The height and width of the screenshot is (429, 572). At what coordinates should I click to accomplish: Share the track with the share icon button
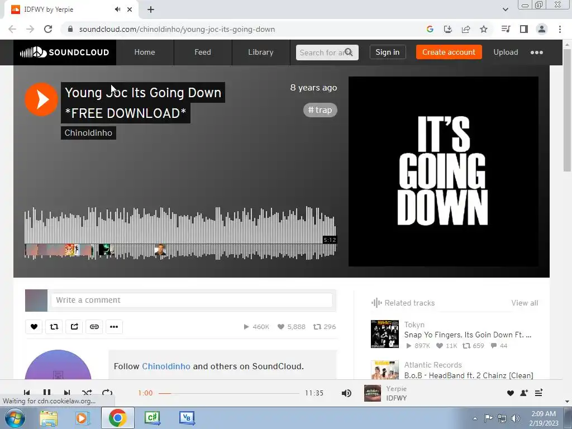[74, 326]
